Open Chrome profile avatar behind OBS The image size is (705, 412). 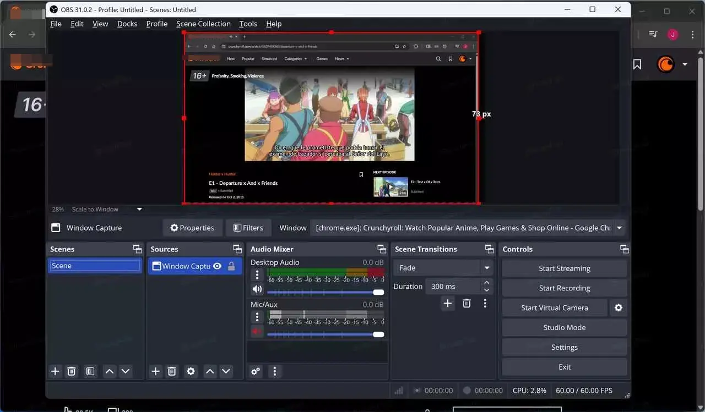pos(673,34)
